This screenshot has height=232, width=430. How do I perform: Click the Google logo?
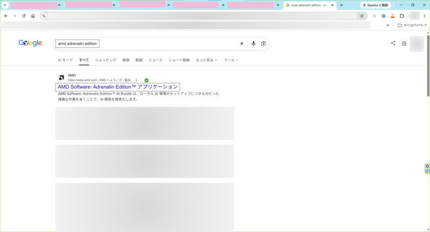pos(30,43)
